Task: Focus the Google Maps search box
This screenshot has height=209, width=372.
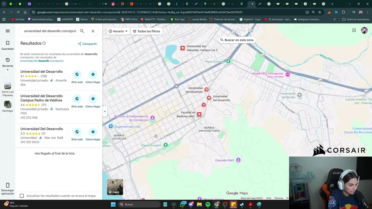Action: [x=50, y=31]
